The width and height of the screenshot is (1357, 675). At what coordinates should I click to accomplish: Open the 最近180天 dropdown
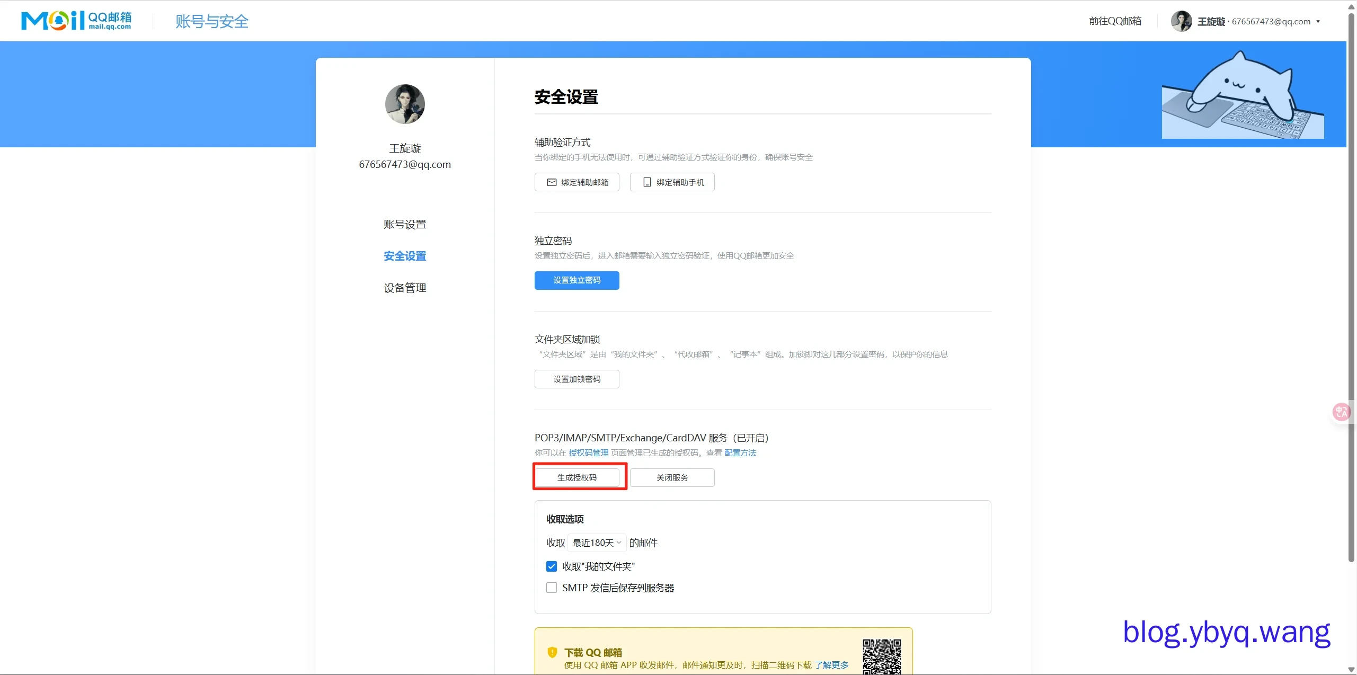[597, 543]
